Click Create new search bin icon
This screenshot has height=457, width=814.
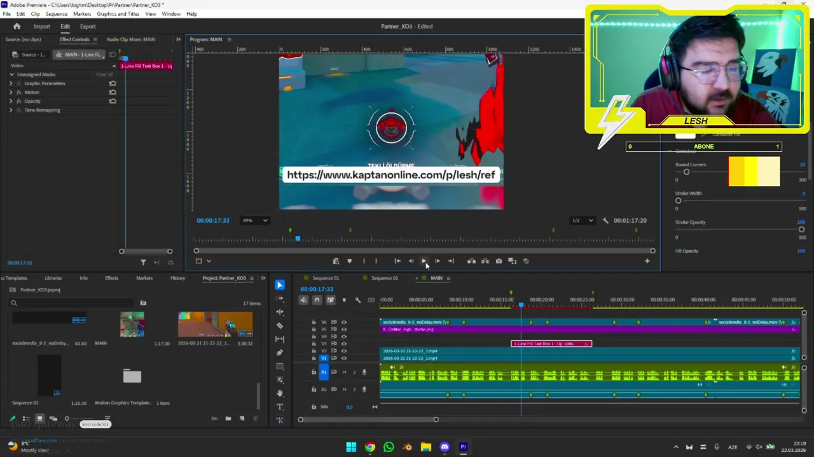(143, 303)
